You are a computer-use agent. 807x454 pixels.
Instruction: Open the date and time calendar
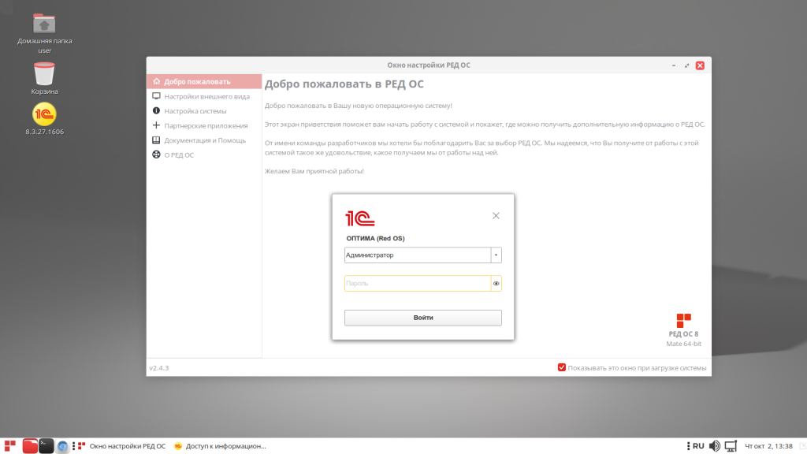pos(768,446)
